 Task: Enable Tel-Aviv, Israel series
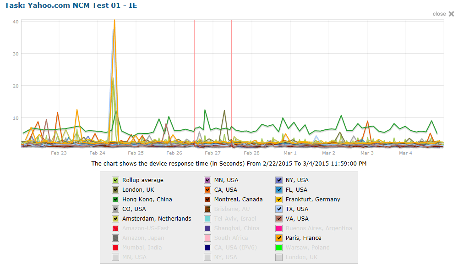(x=207, y=219)
